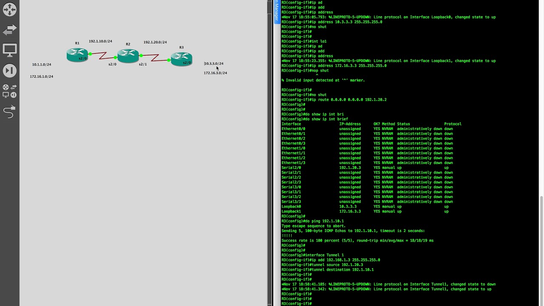
Task: Select router R1 in the topology
Action: (77, 55)
